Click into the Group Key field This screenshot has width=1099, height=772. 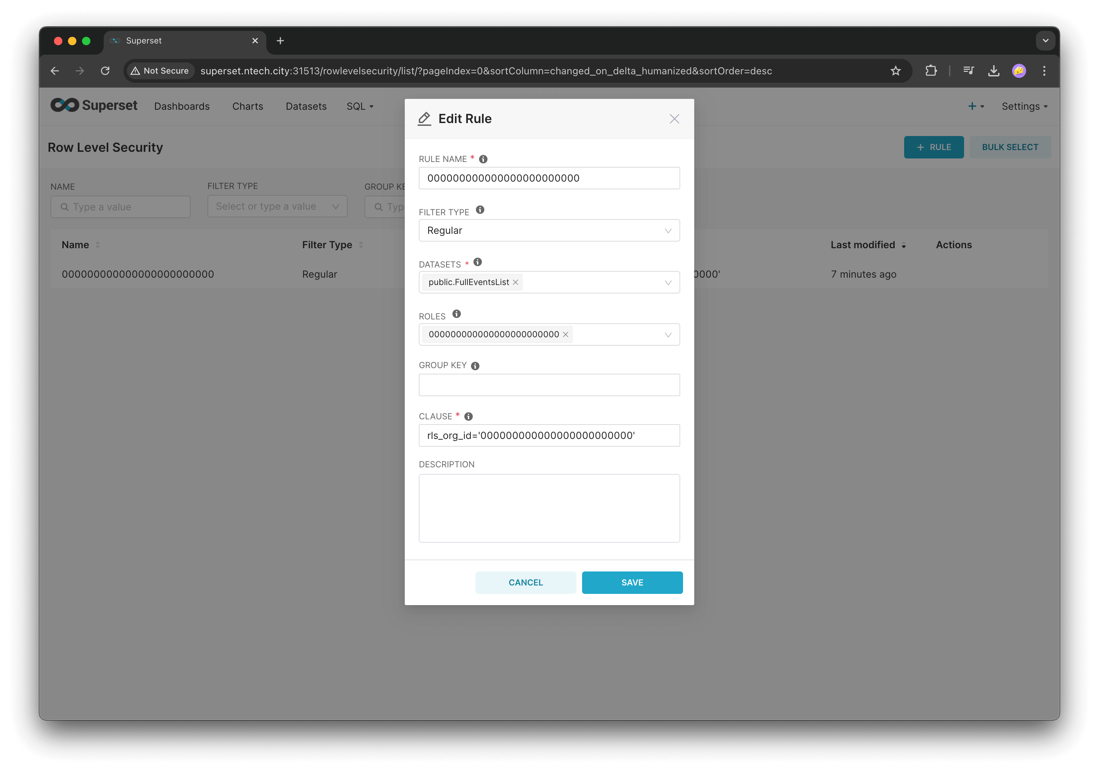[548, 385]
